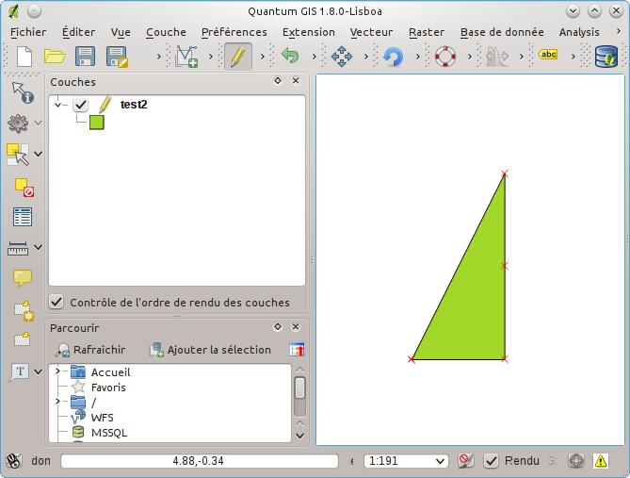Image resolution: width=630 pixels, height=478 pixels.
Task: Uncheck the test2 layer visibility checkbox
Action: click(81, 105)
